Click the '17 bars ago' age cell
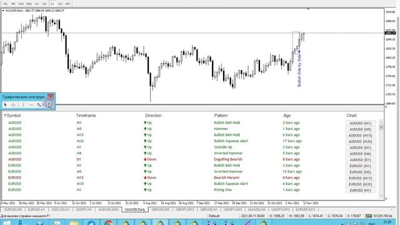This screenshot has height=225, width=400. pyautogui.click(x=292, y=141)
